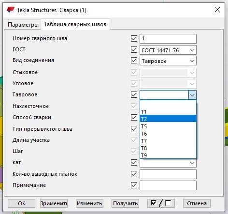
Task: Select the blank option in the list
Action: pyautogui.click(x=168, y=105)
